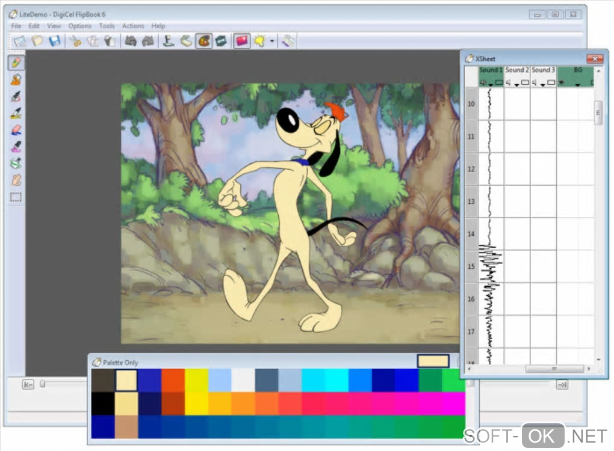Toggle Sound 2 speaker icon in XSheet

pyautogui.click(x=509, y=82)
